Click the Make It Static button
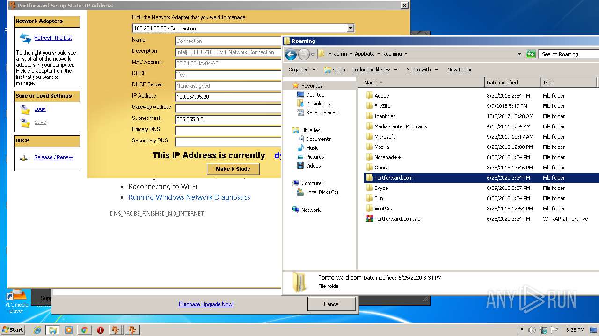This screenshot has height=336, width=599. (x=233, y=169)
